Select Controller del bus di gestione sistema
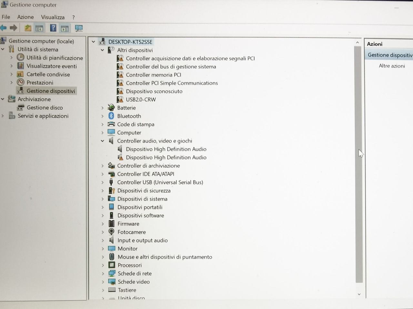413x309 pixels. [x=171, y=66]
